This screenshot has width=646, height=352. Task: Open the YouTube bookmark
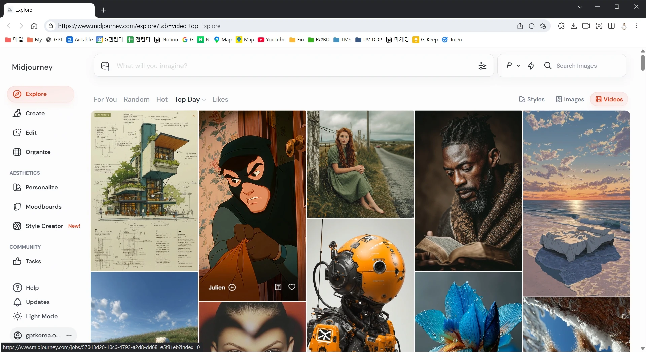[272, 40]
